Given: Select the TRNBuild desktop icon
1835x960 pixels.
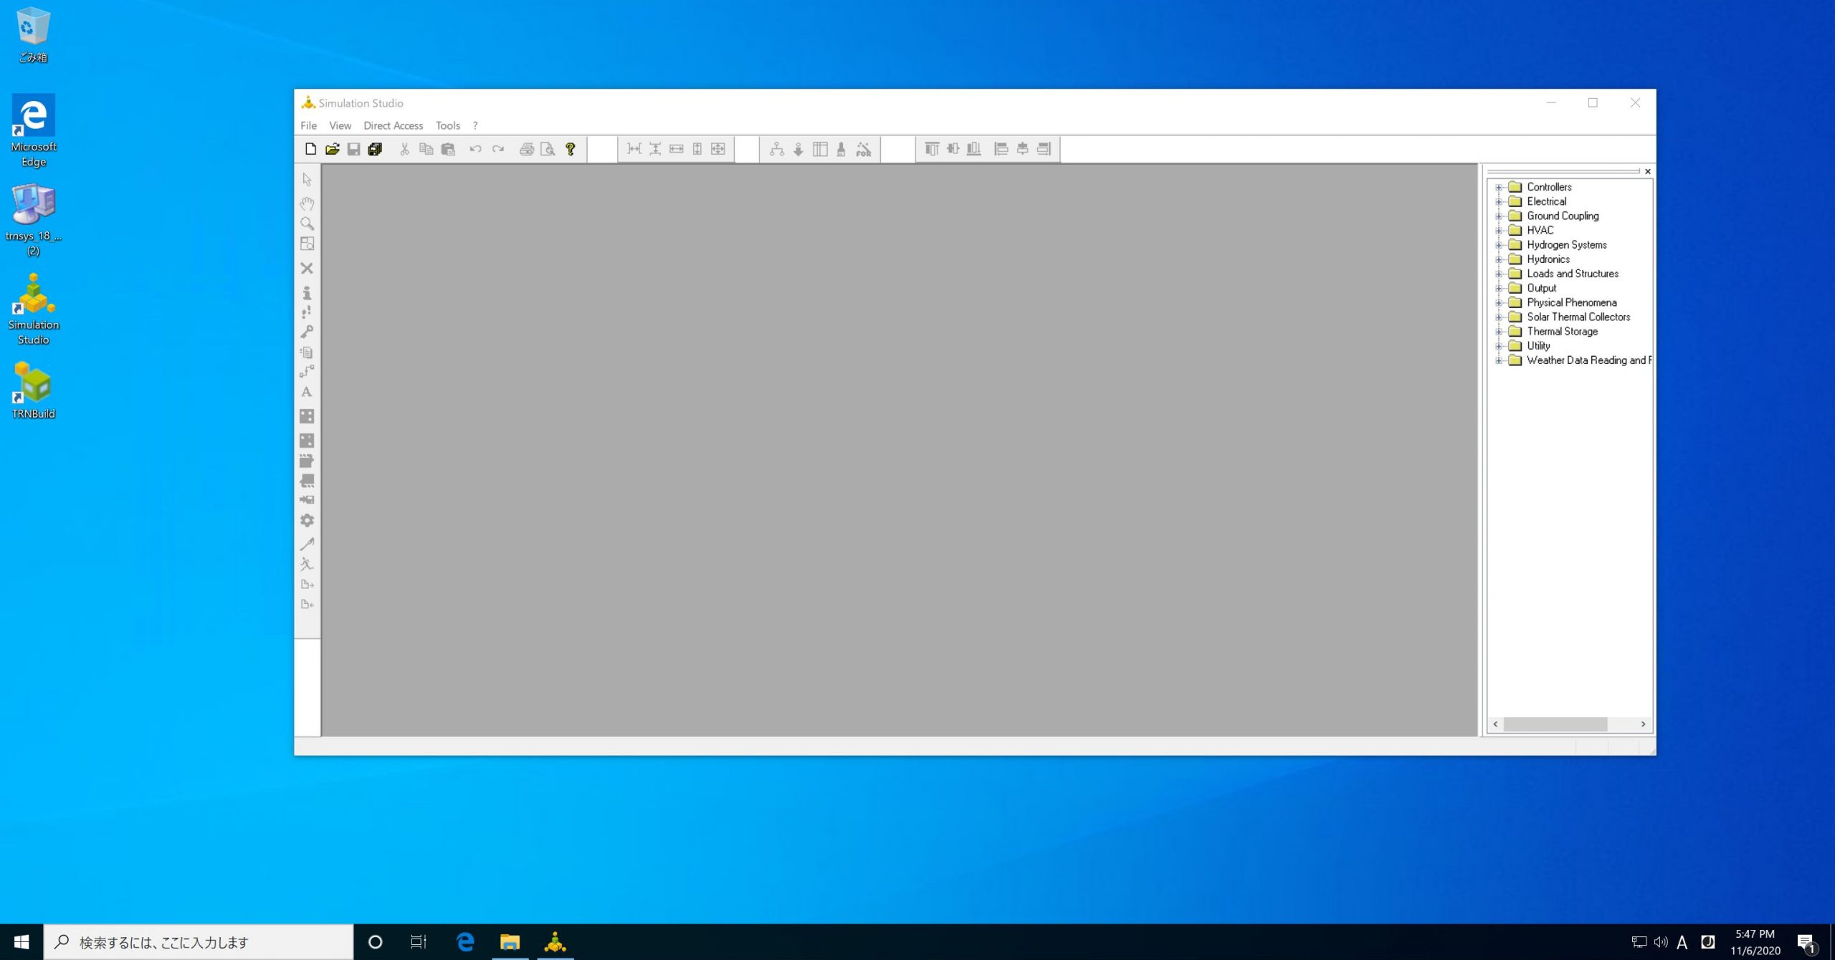Looking at the screenshot, I should (33, 390).
